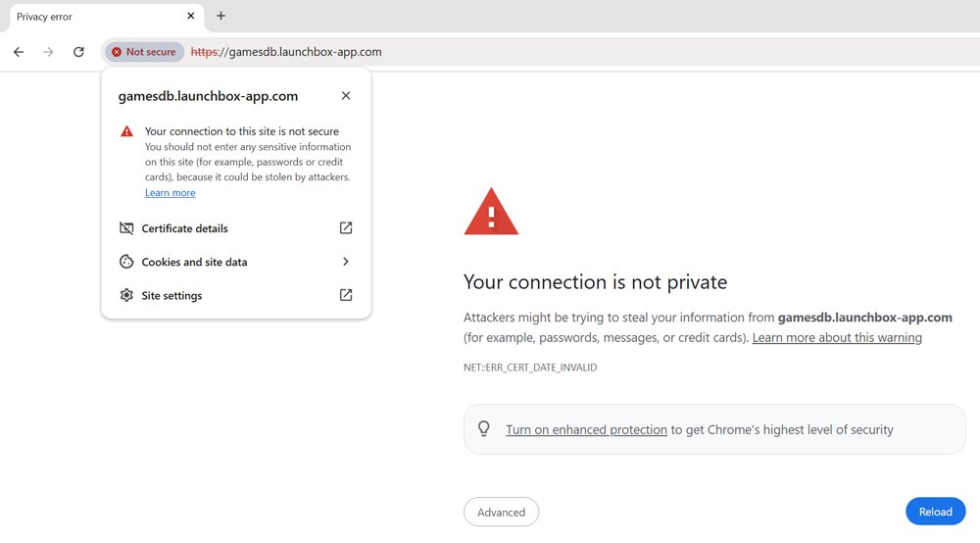This screenshot has width=980, height=543.
Task: Click the external link icon beside Certificate details
Action: [346, 228]
